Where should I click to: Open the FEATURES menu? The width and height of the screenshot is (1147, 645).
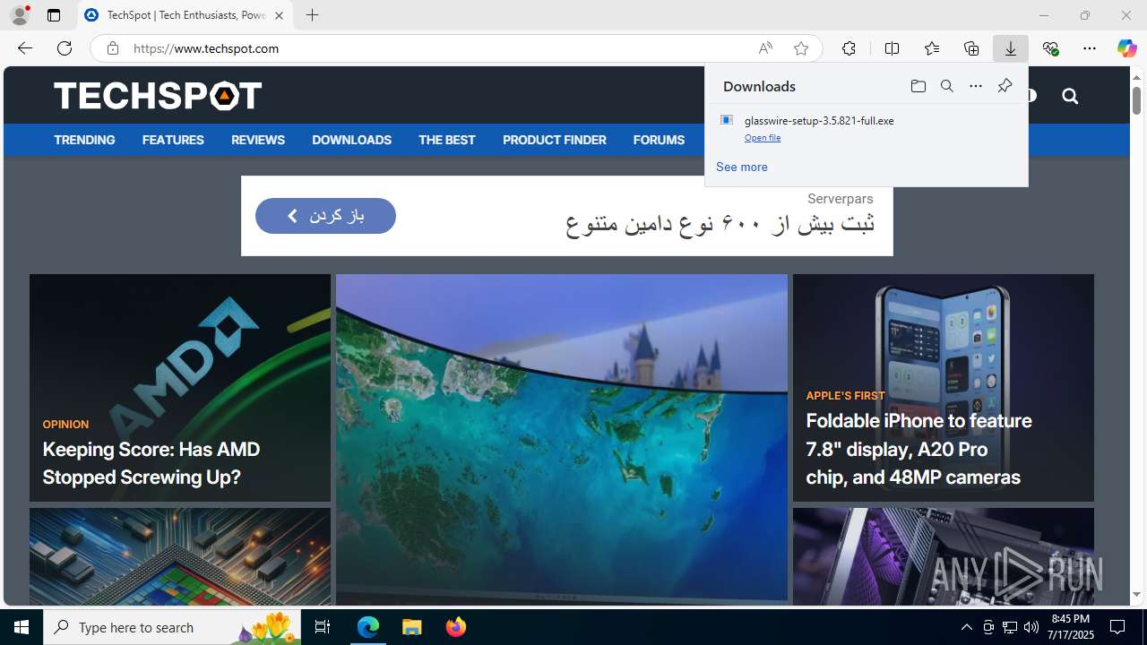[173, 140]
